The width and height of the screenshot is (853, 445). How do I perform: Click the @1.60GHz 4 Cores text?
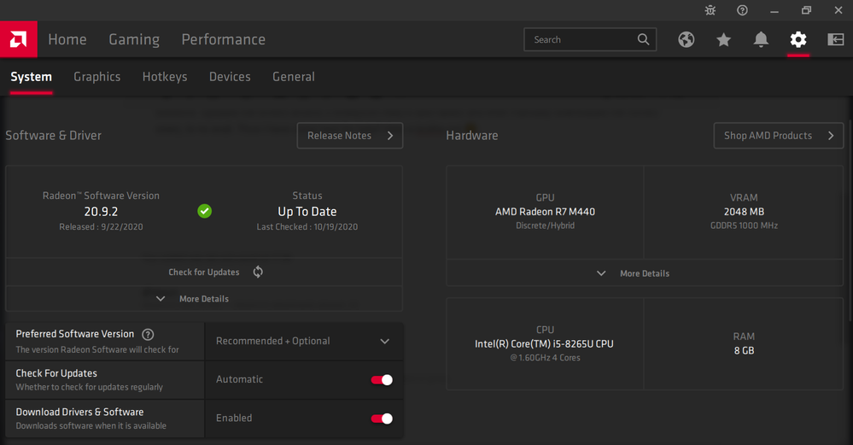[x=545, y=357]
